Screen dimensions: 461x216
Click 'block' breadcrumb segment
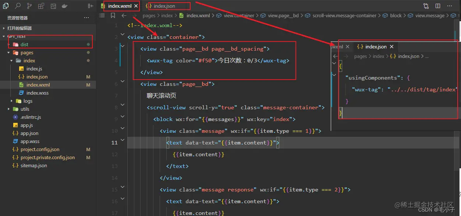396,15
